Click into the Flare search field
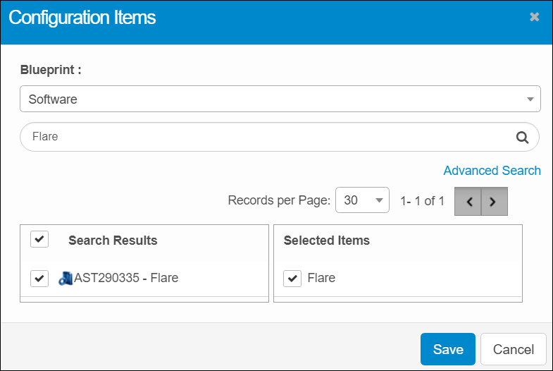Viewport: 553px width, 371px height. tap(268, 137)
